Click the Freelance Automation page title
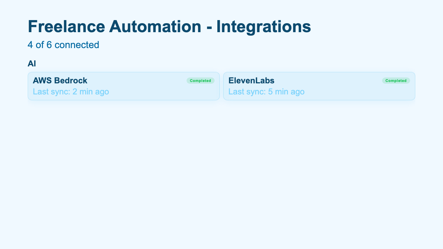 (x=169, y=27)
